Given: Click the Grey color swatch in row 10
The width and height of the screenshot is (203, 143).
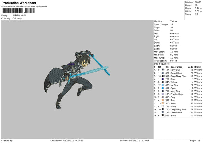Looking at the screenshot, I should coord(163,97).
